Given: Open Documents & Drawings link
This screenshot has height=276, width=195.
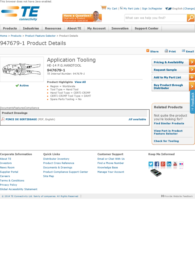Looking at the screenshot, I should [x=58, y=168].
